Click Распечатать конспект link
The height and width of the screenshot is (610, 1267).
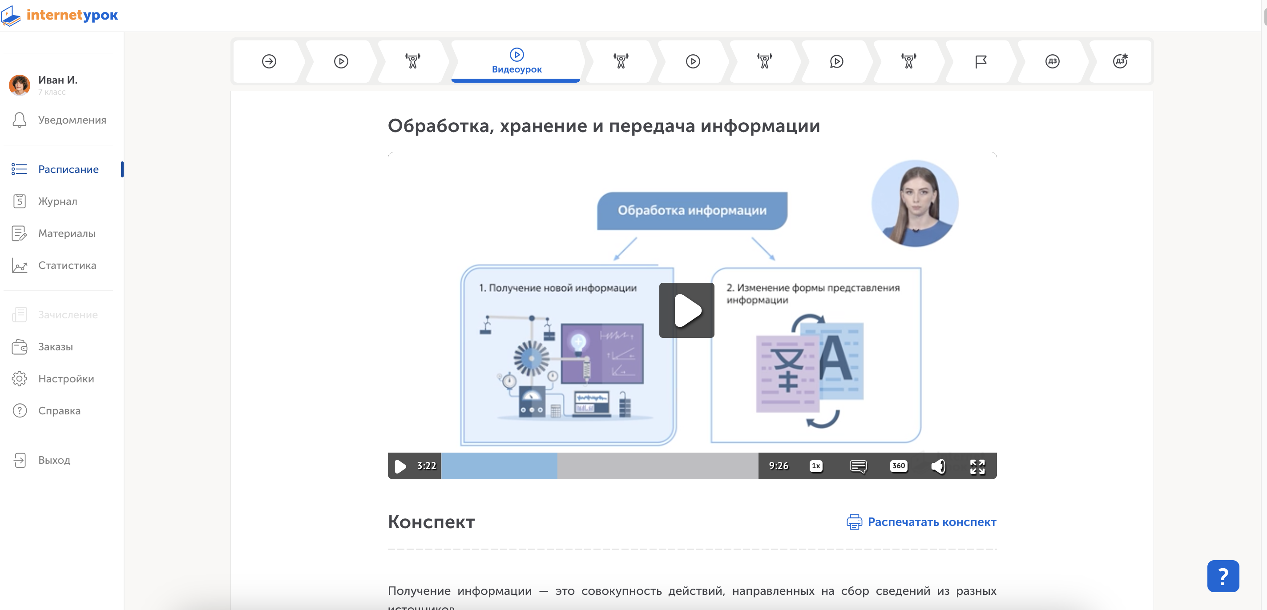[932, 522]
